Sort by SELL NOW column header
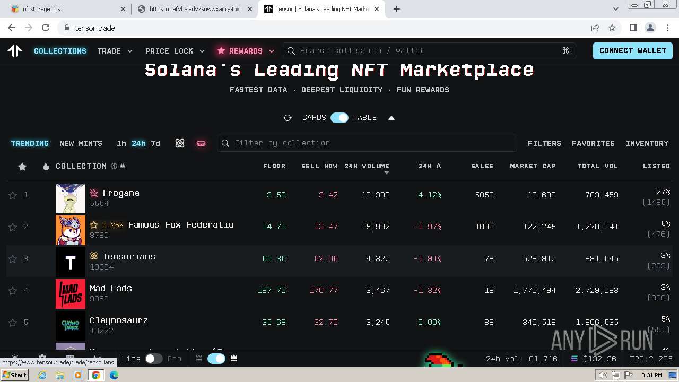Image resolution: width=679 pixels, height=382 pixels. pyautogui.click(x=319, y=166)
